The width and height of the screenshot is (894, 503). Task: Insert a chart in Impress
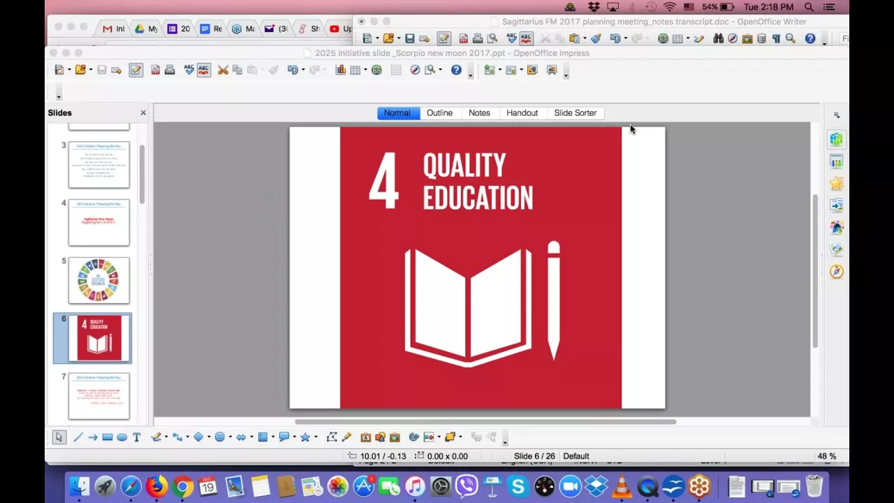pos(341,70)
